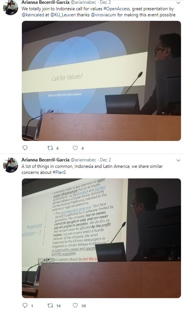Image resolution: width=184 pixels, height=311 pixels.
Task: Like the PlanS tweet with 30 likes
Action: (75, 305)
